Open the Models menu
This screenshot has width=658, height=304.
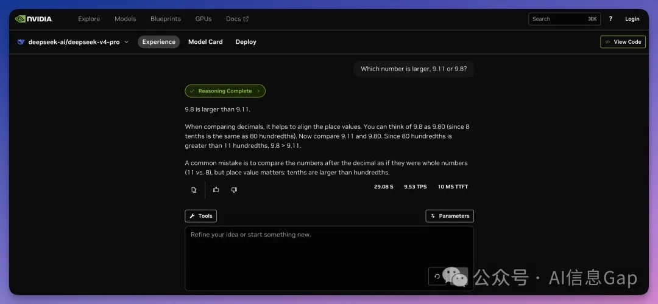[x=125, y=19]
